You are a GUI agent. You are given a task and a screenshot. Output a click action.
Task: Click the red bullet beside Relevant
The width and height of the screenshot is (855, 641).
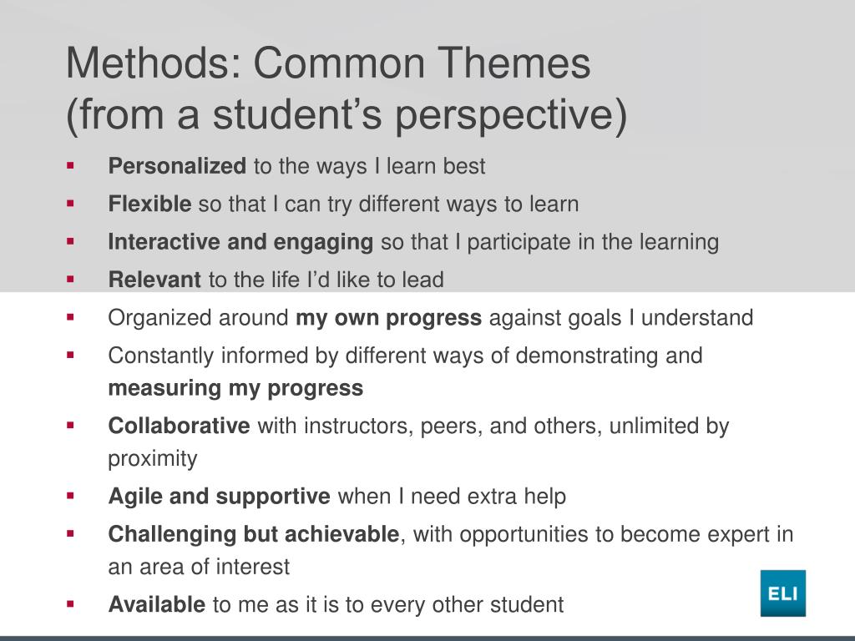click(x=70, y=279)
